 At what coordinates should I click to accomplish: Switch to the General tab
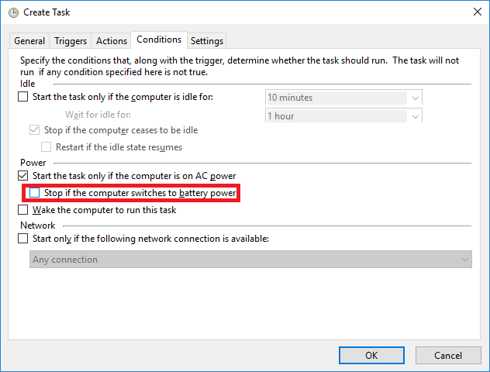click(29, 41)
